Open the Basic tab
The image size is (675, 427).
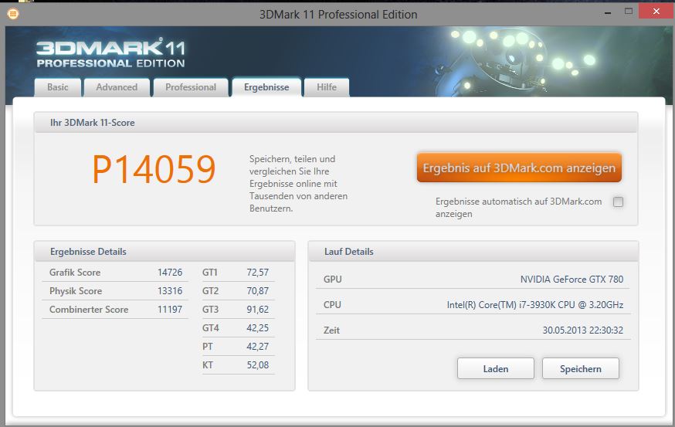58,87
